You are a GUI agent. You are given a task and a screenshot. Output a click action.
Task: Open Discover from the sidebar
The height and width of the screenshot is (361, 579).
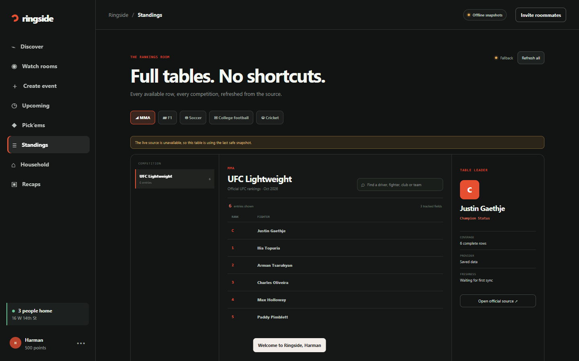coord(48,47)
